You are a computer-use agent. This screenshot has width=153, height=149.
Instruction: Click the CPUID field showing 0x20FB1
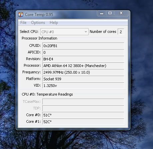click(x=83, y=46)
